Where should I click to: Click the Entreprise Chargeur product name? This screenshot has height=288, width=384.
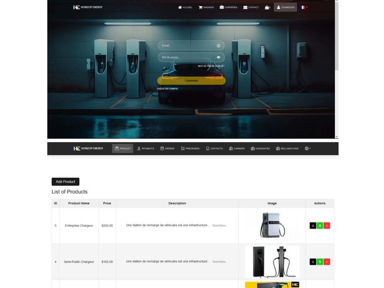79,225
